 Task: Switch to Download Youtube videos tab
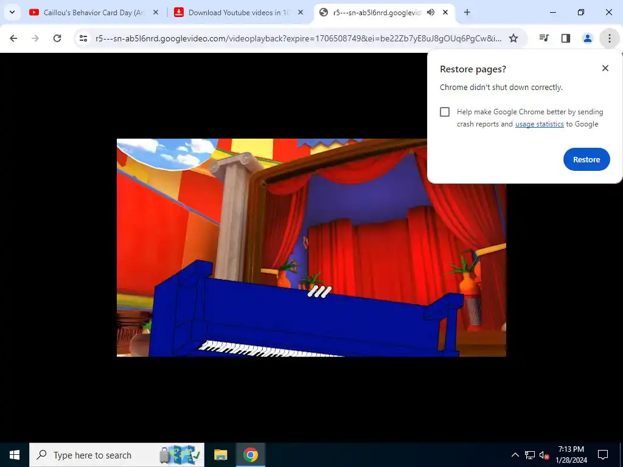coord(238,12)
